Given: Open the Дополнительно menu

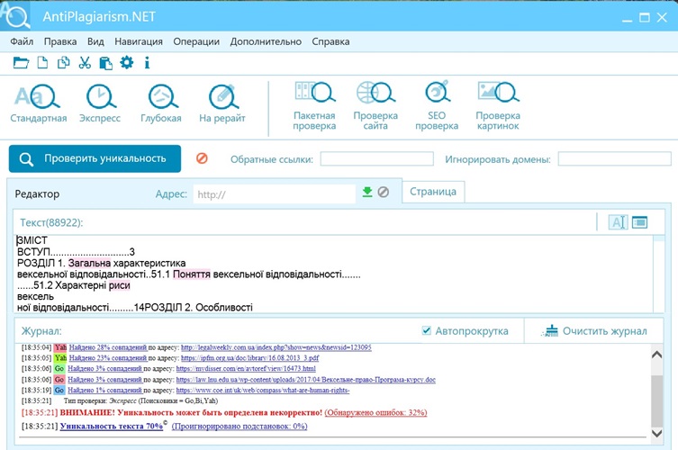Looking at the screenshot, I should coord(266,41).
